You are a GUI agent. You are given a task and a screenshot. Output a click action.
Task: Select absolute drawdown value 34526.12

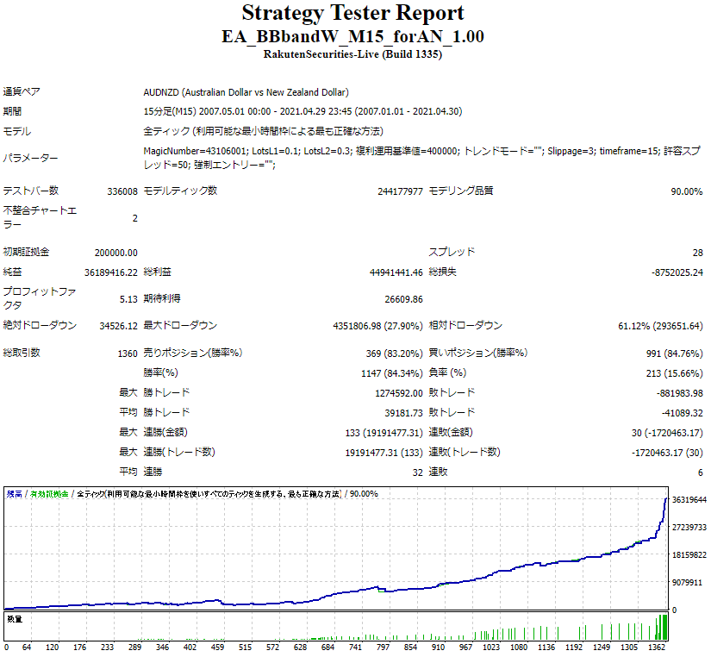(118, 326)
